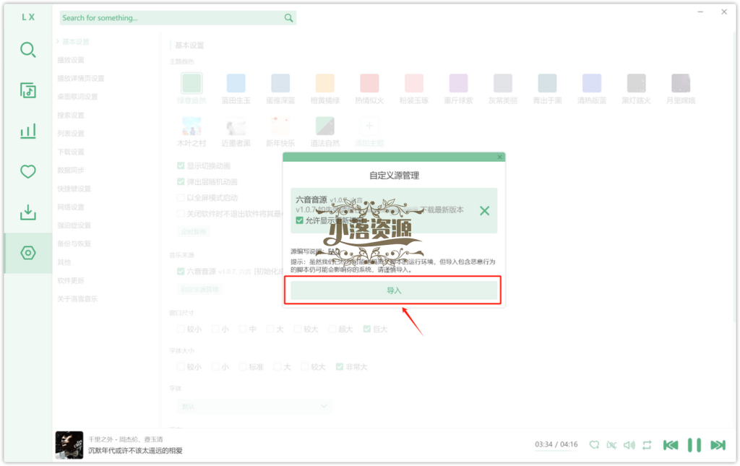Open the leaderboard chart sidebar icon
The image size is (740, 466).
(28, 131)
